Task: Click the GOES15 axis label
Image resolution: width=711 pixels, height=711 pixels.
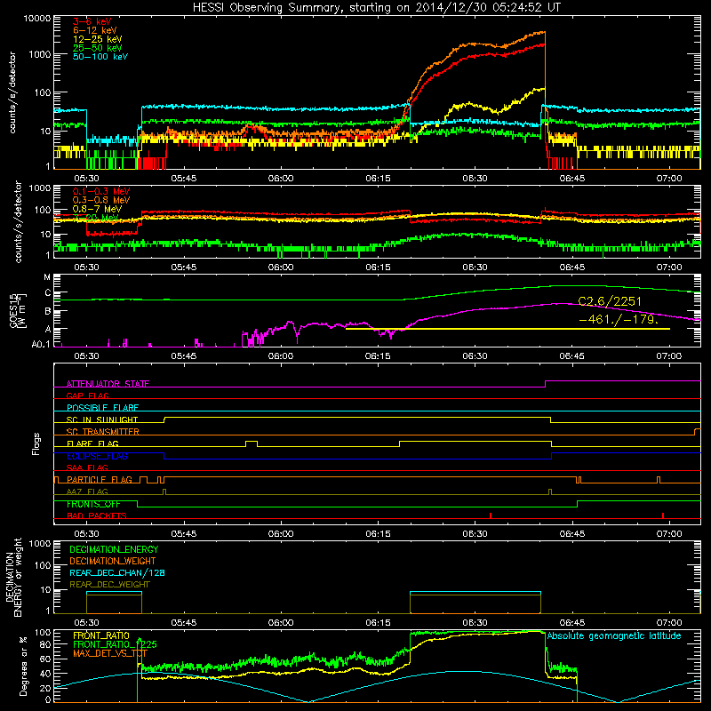Action: [14, 310]
